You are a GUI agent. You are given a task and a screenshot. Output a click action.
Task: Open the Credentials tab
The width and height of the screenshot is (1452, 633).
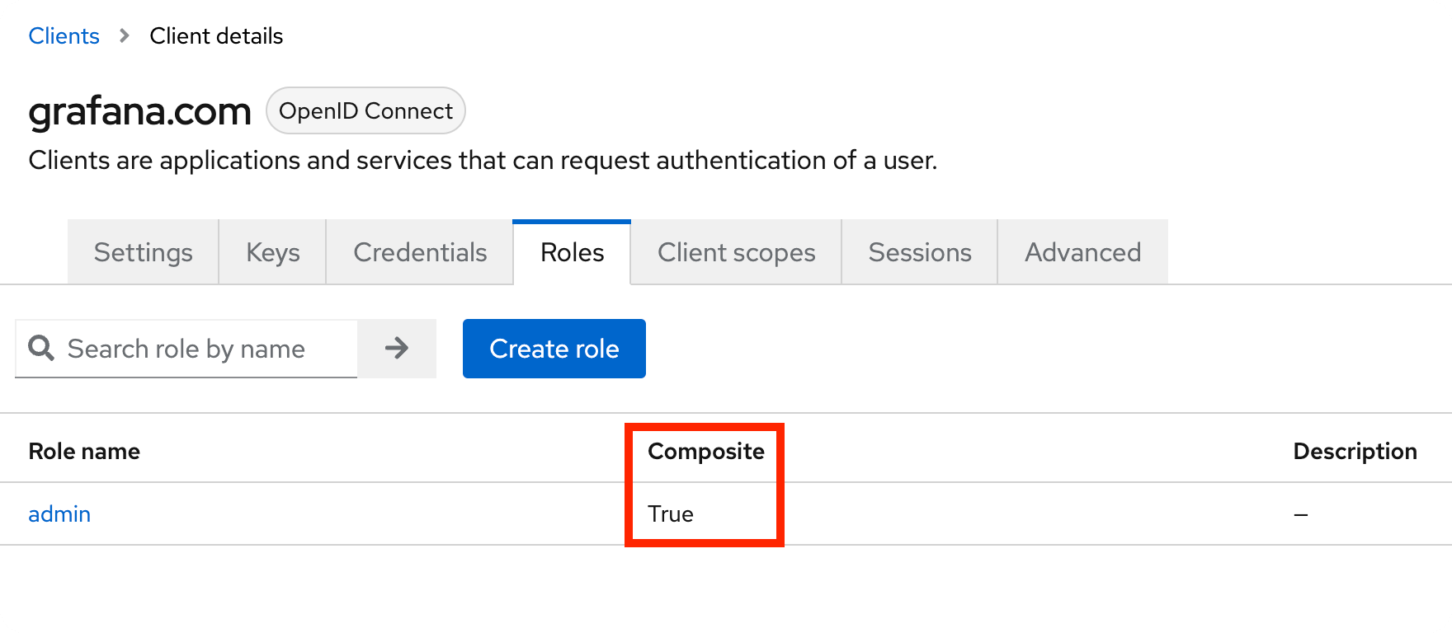click(x=420, y=252)
